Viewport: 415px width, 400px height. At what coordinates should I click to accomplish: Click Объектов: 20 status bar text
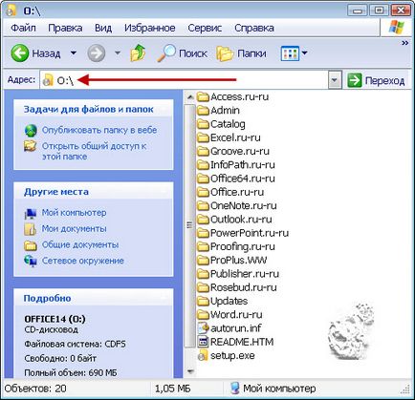click(35, 389)
